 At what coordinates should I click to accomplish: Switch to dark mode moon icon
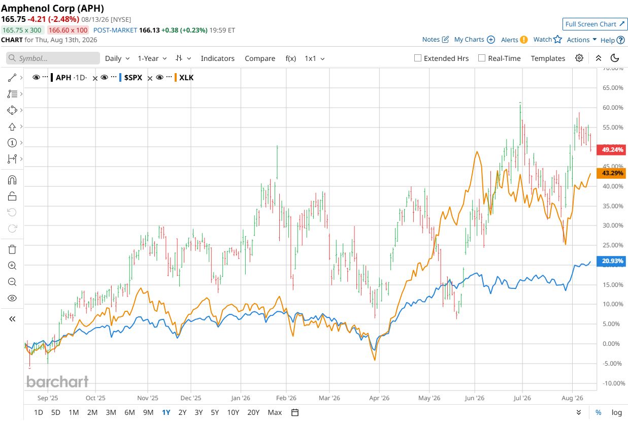click(x=615, y=58)
